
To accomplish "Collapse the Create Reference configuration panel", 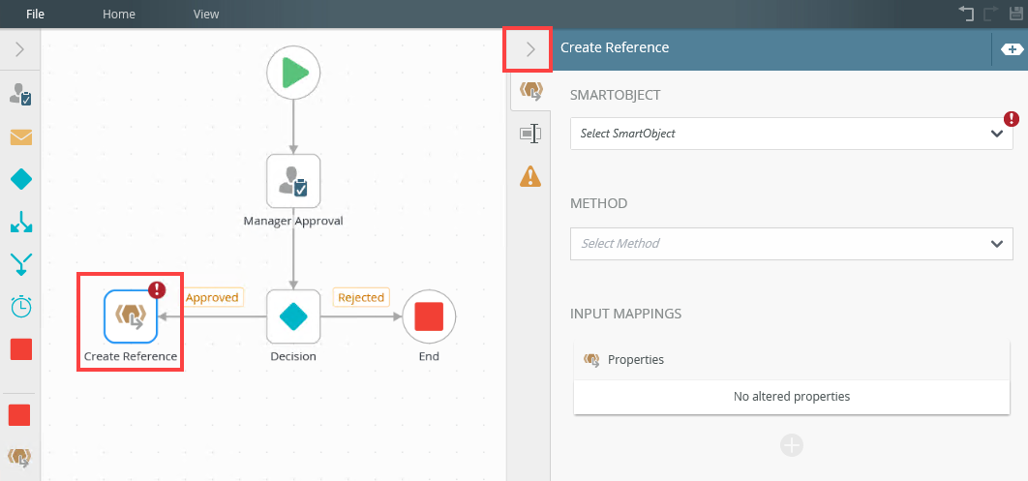I will coord(529,49).
